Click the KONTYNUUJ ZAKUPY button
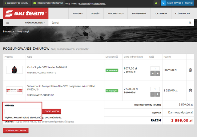The width and height of the screenshot is (197, 137). tap(16, 131)
